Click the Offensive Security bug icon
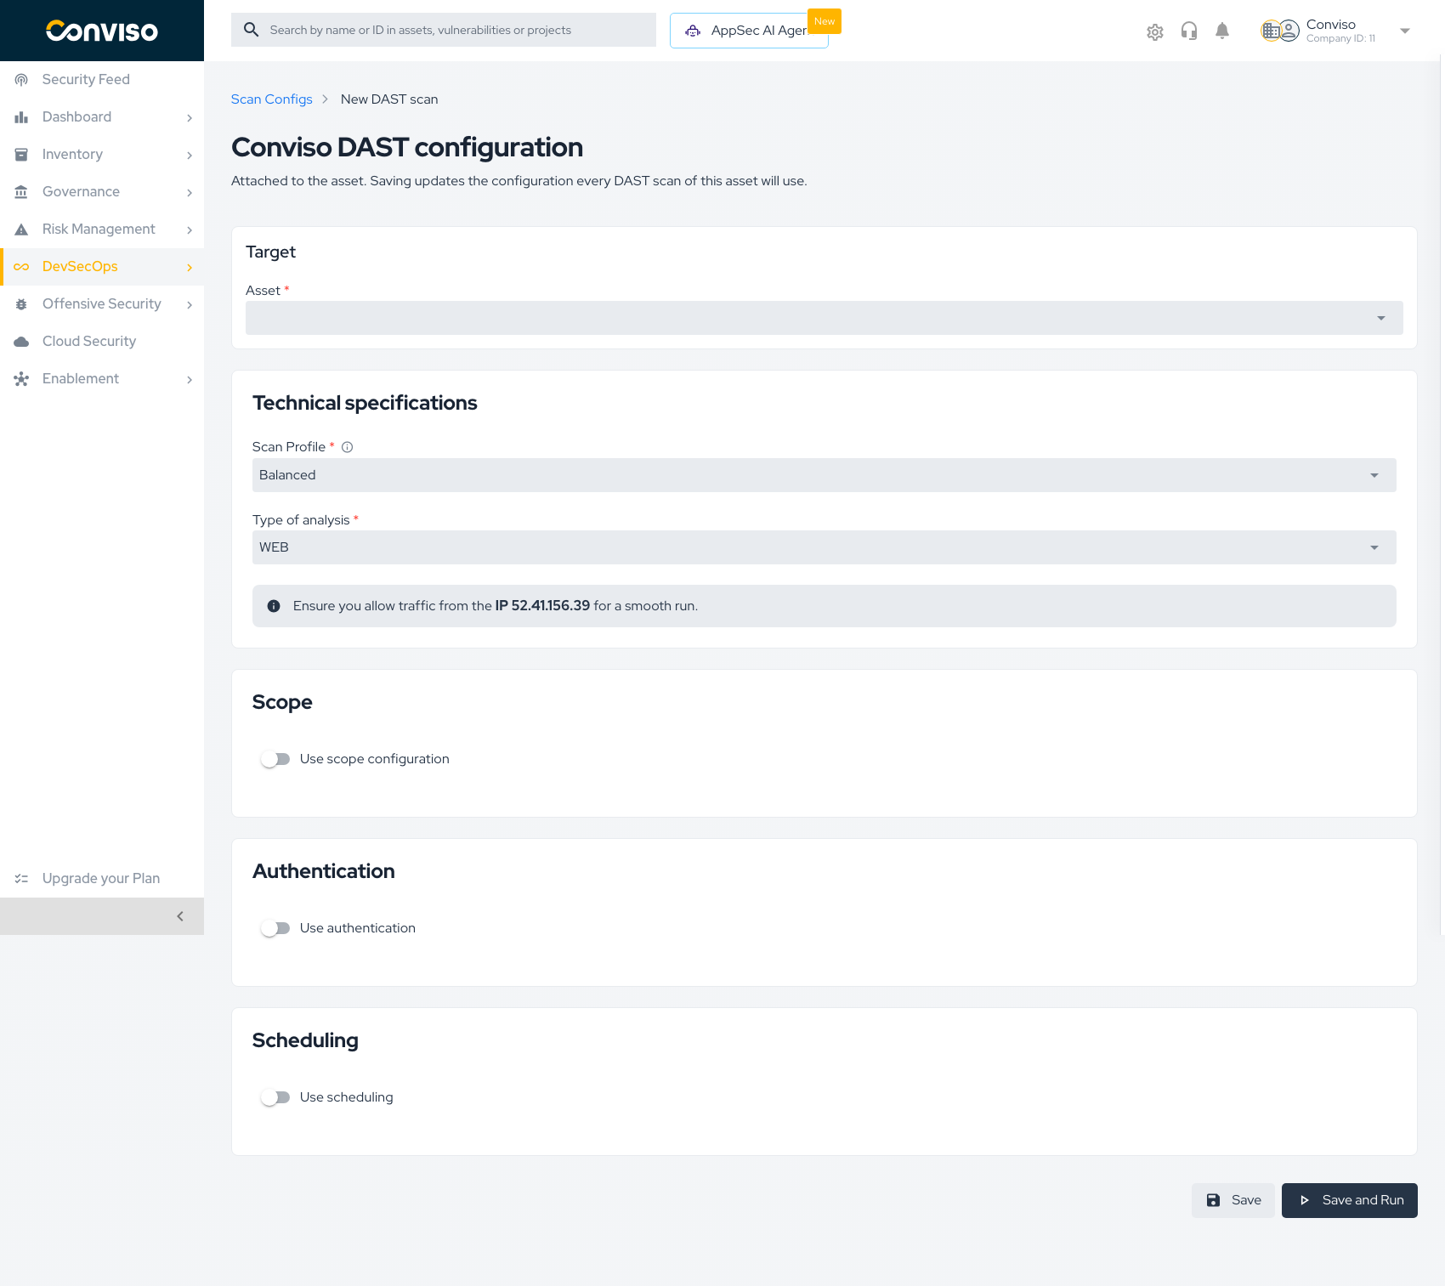 tap(21, 304)
